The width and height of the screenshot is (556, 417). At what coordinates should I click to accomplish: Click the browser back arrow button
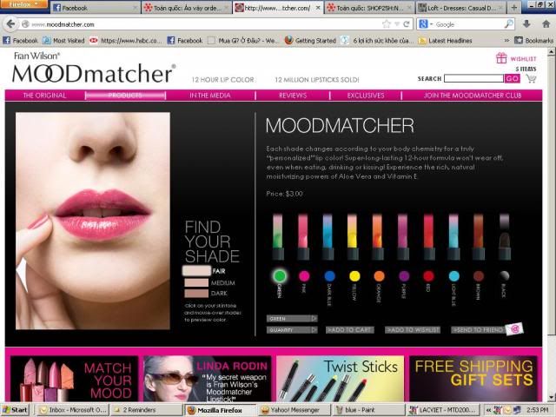pyautogui.click(x=10, y=24)
